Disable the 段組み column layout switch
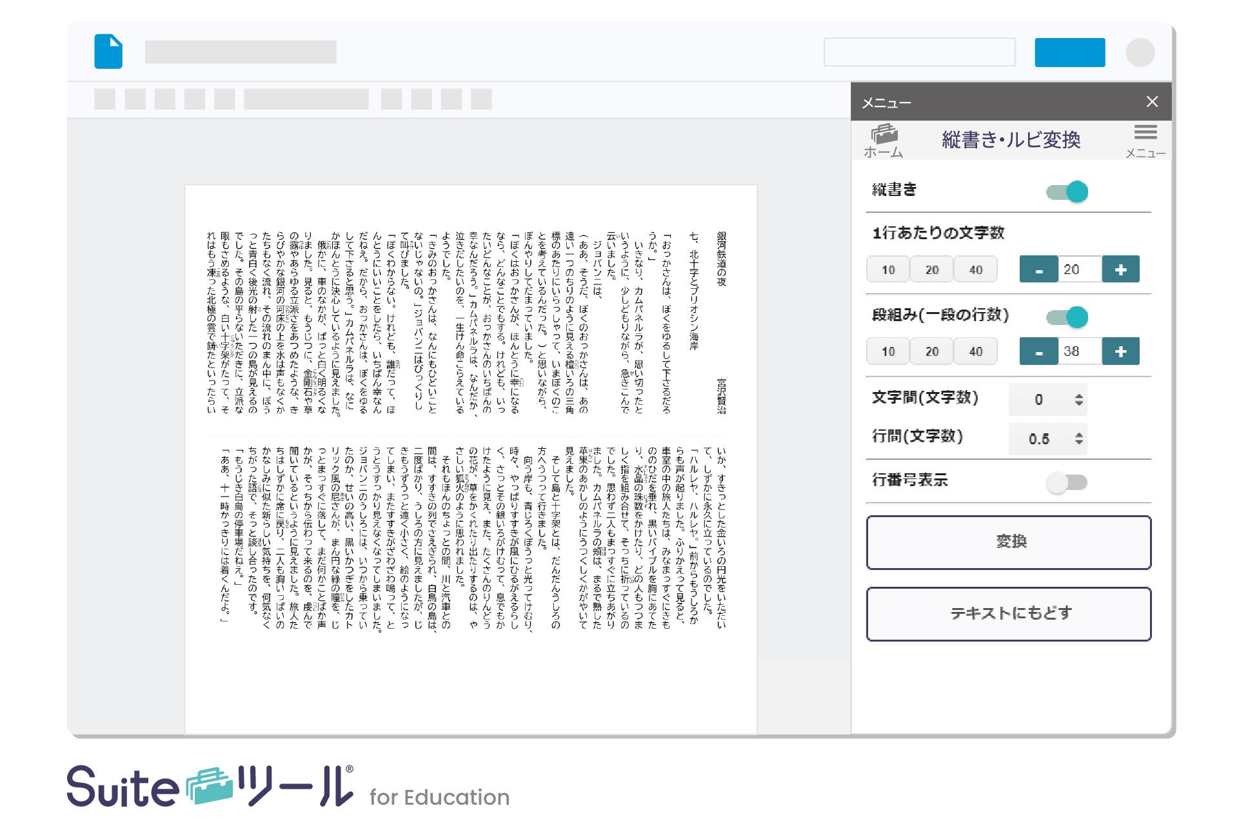 1067,317
